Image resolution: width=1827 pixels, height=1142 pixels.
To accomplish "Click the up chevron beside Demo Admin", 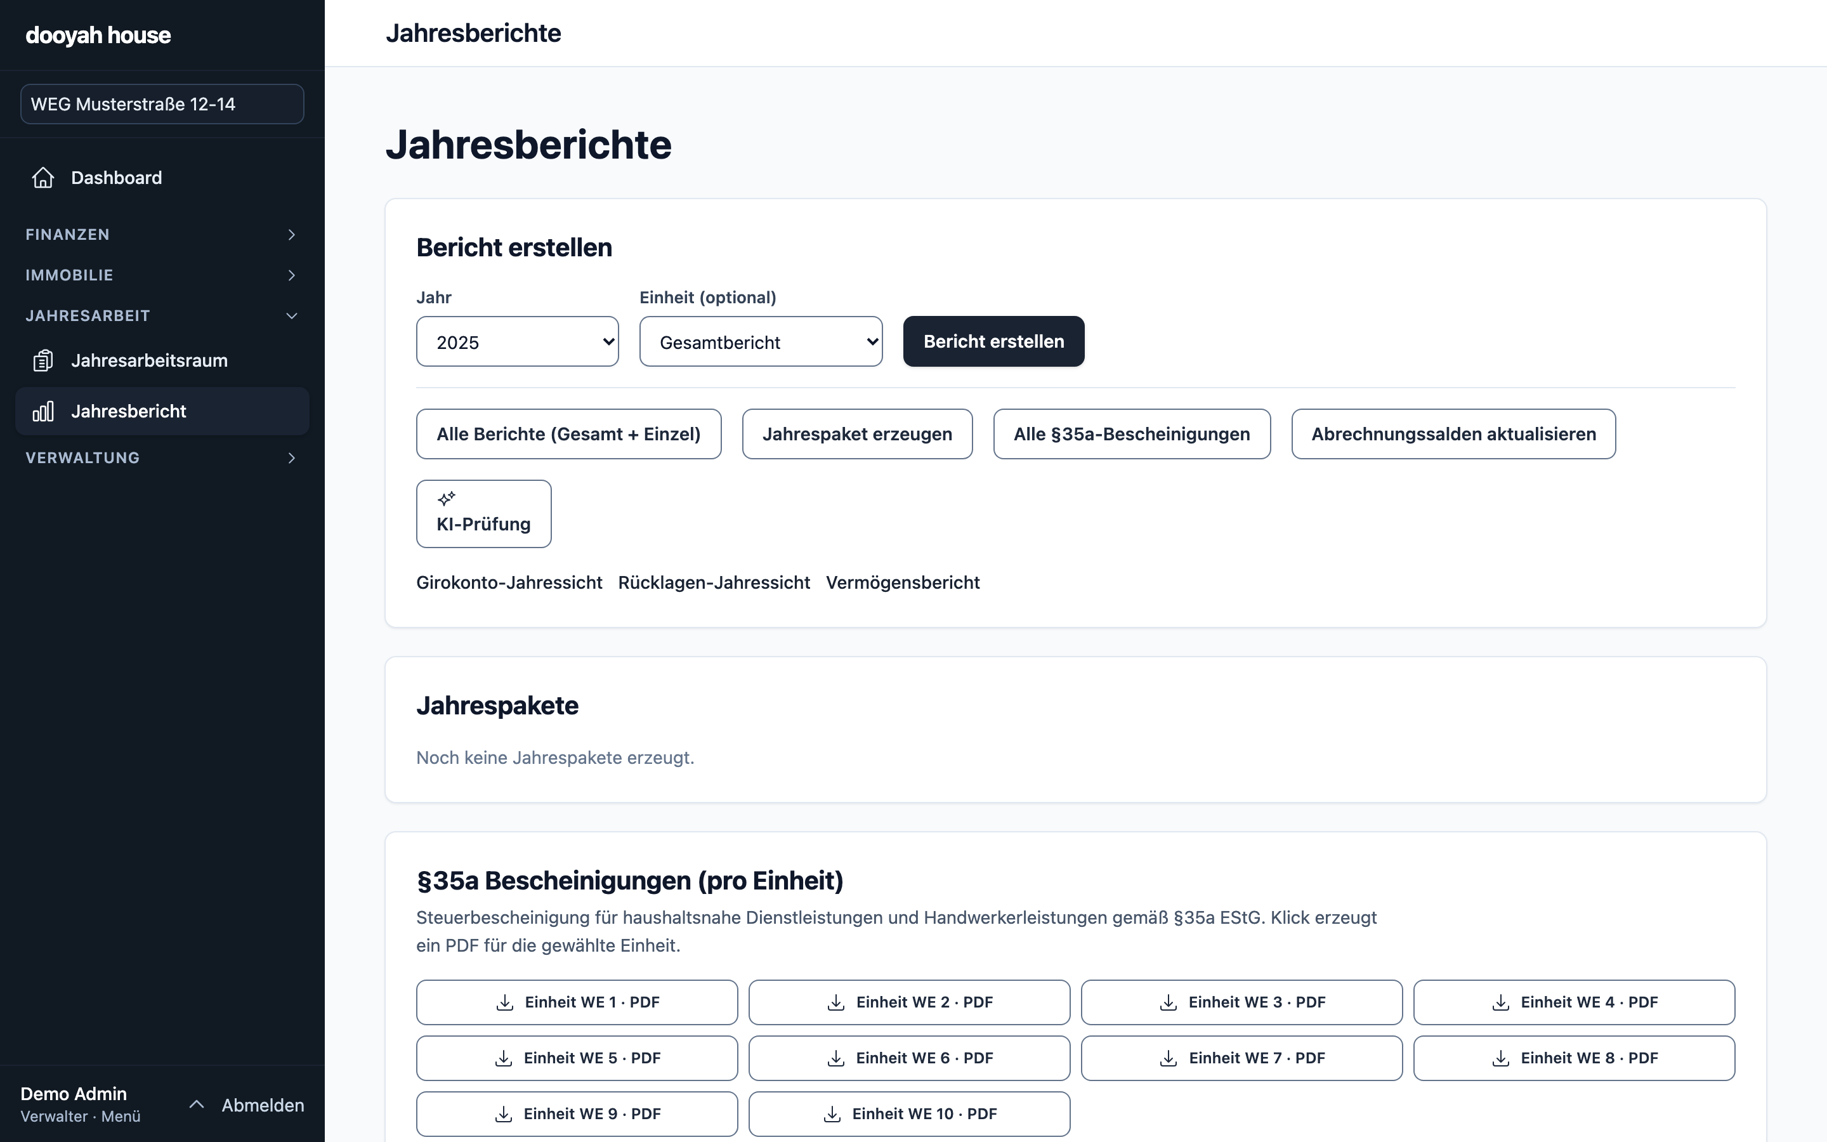I will point(196,1104).
